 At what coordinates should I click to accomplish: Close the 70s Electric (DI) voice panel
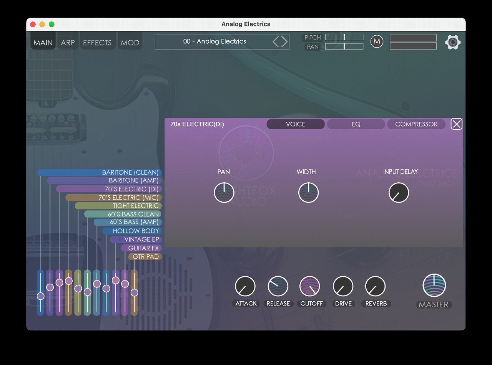tap(456, 124)
